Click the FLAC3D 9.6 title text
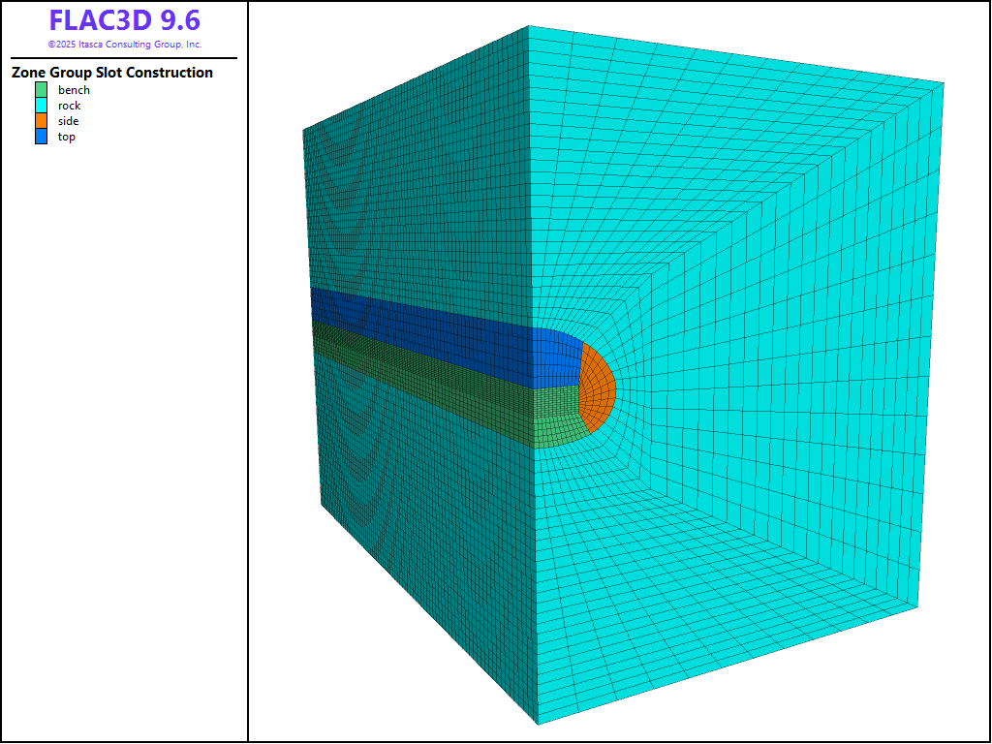The width and height of the screenshot is (992, 744). tap(124, 21)
